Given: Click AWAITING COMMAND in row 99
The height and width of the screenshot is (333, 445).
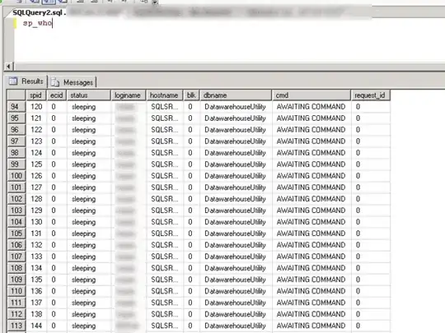Looking at the screenshot, I should click(x=311, y=164).
